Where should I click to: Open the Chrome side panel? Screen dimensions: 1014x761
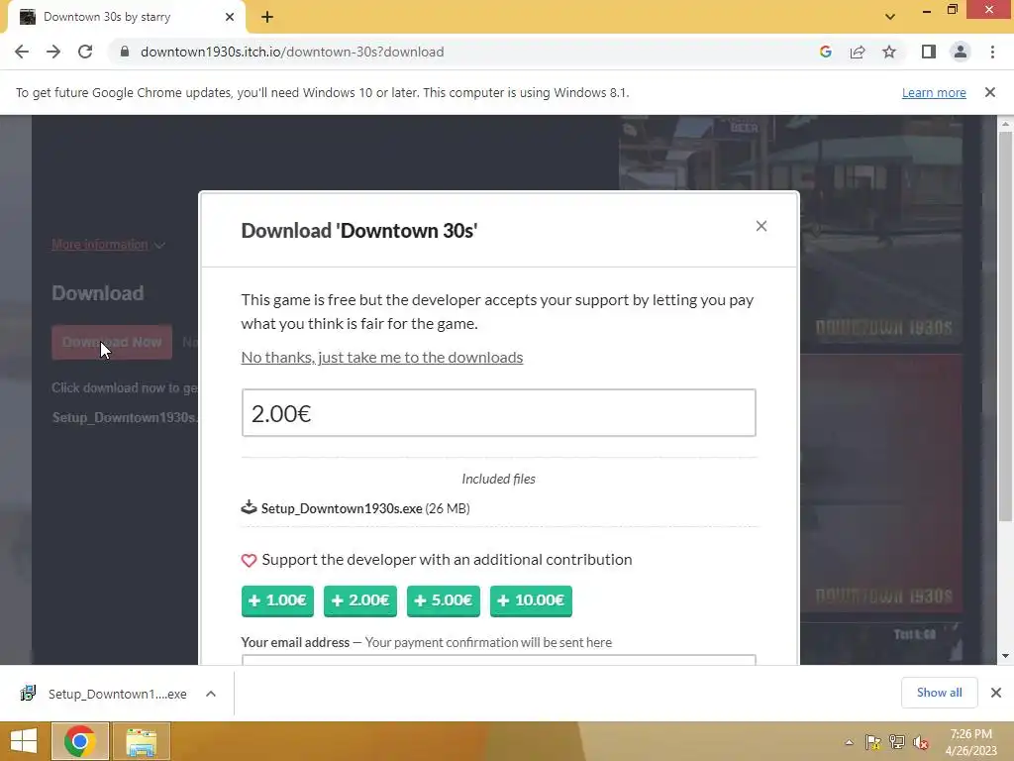(929, 52)
